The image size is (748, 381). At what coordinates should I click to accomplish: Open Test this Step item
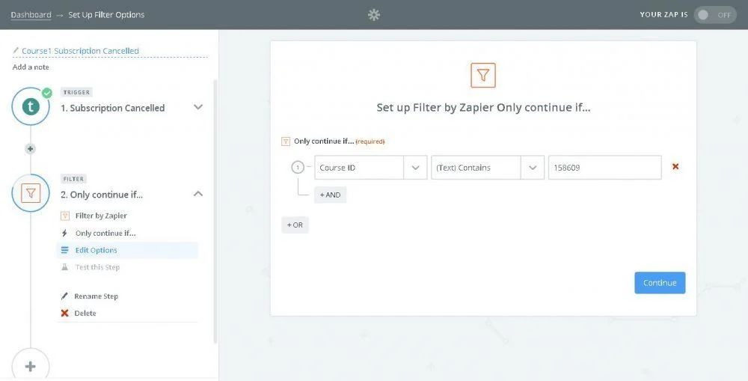97,267
